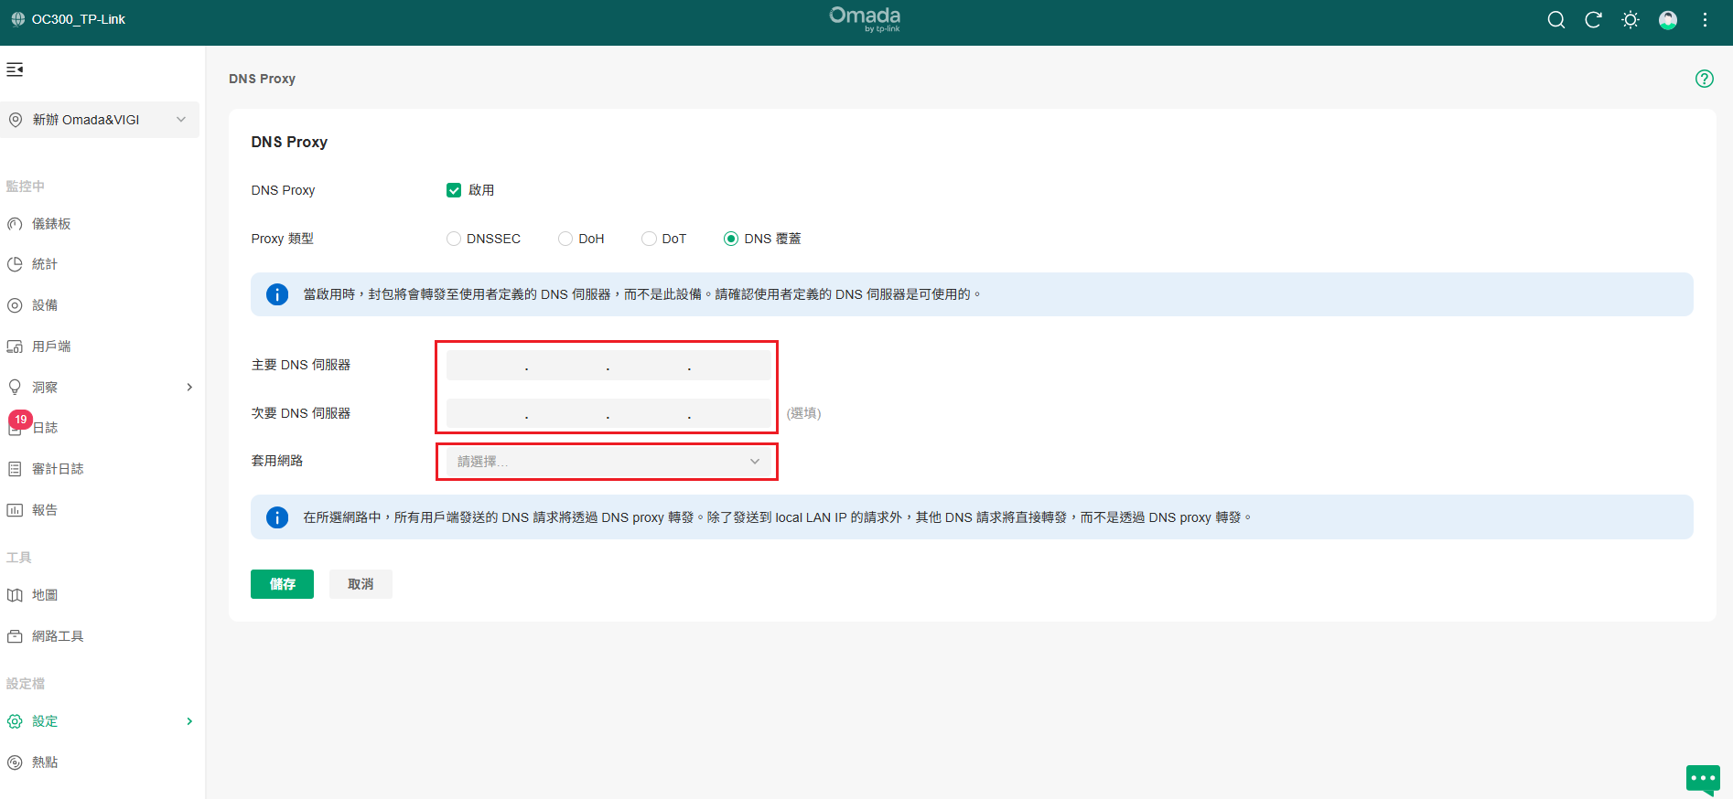
Task: Open the three-dot more options menu
Action: pyautogui.click(x=1705, y=20)
